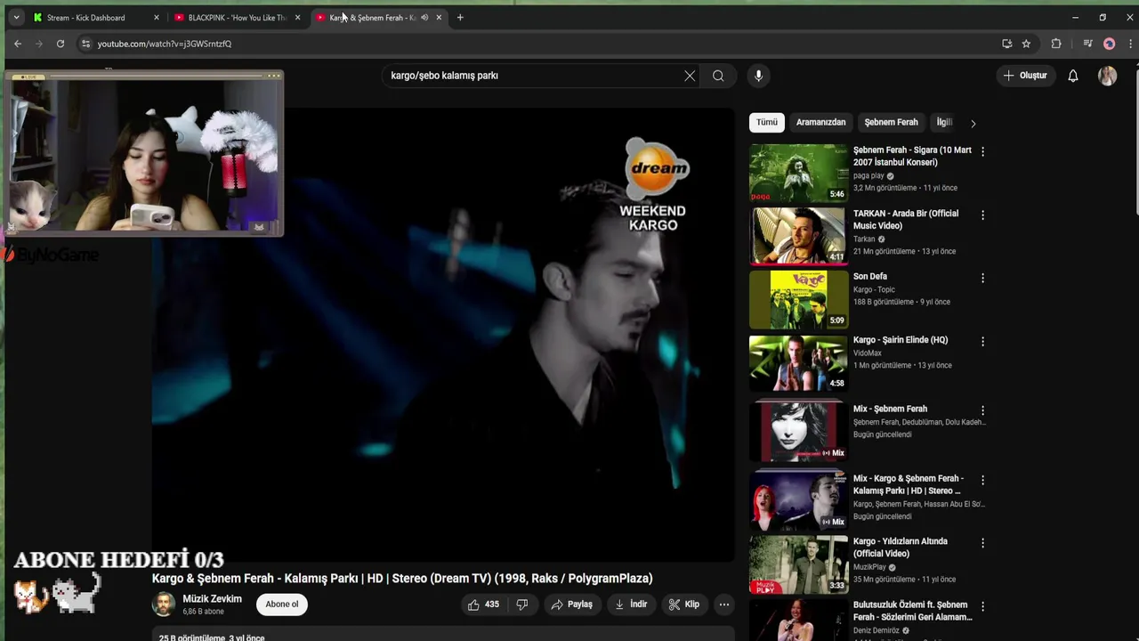Close the Stream - Kick Dashboard tab
This screenshot has width=1139, height=641.
point(157,17)
